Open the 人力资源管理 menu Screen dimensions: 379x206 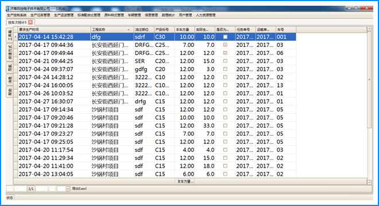point(206,15)
